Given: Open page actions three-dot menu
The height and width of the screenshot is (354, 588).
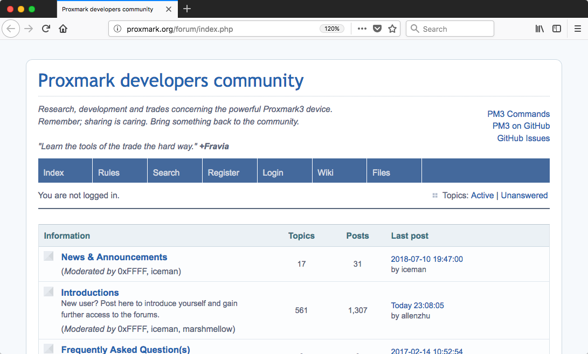Looking at the screenshot, I should [362, 29].
